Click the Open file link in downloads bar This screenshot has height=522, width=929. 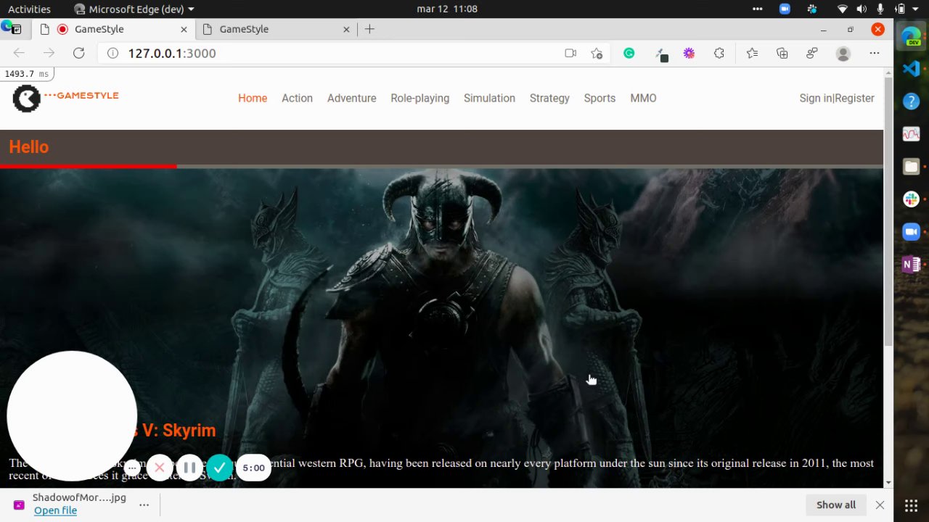55,510
